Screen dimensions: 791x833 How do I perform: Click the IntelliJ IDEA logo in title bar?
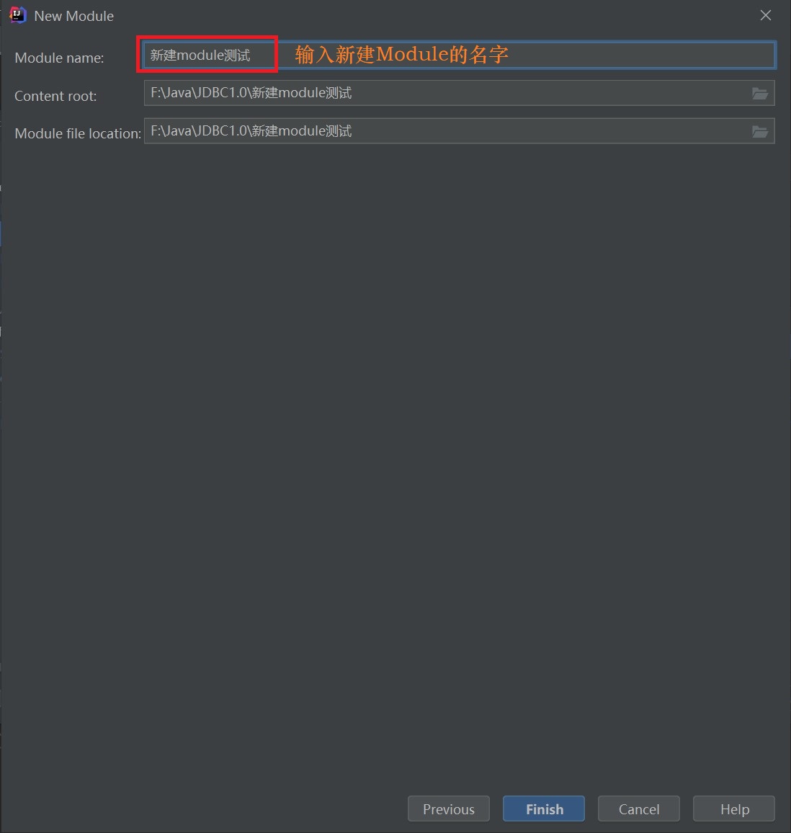point(17,15)
